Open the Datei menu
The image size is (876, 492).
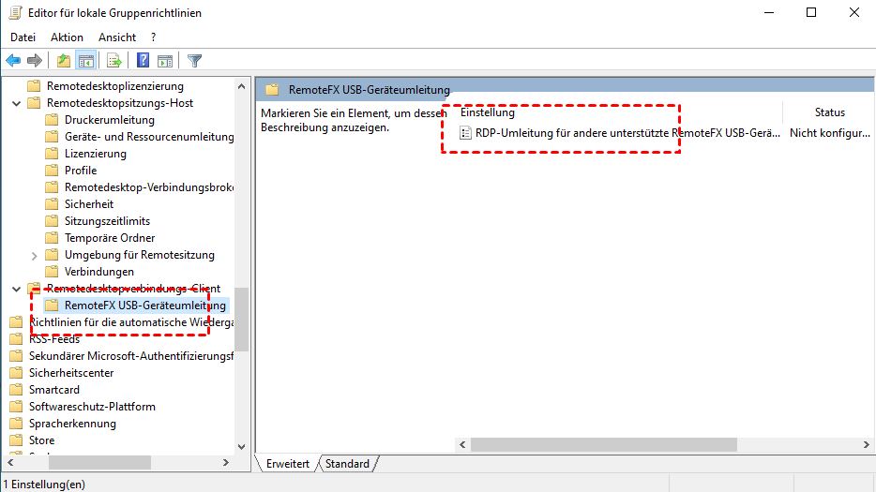(23, 37)
